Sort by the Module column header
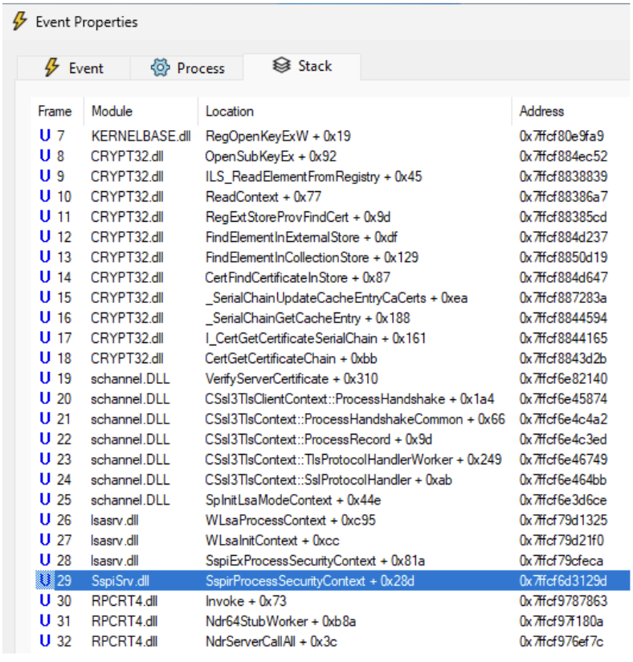This screenshot has height=662, width=633. 112,112
